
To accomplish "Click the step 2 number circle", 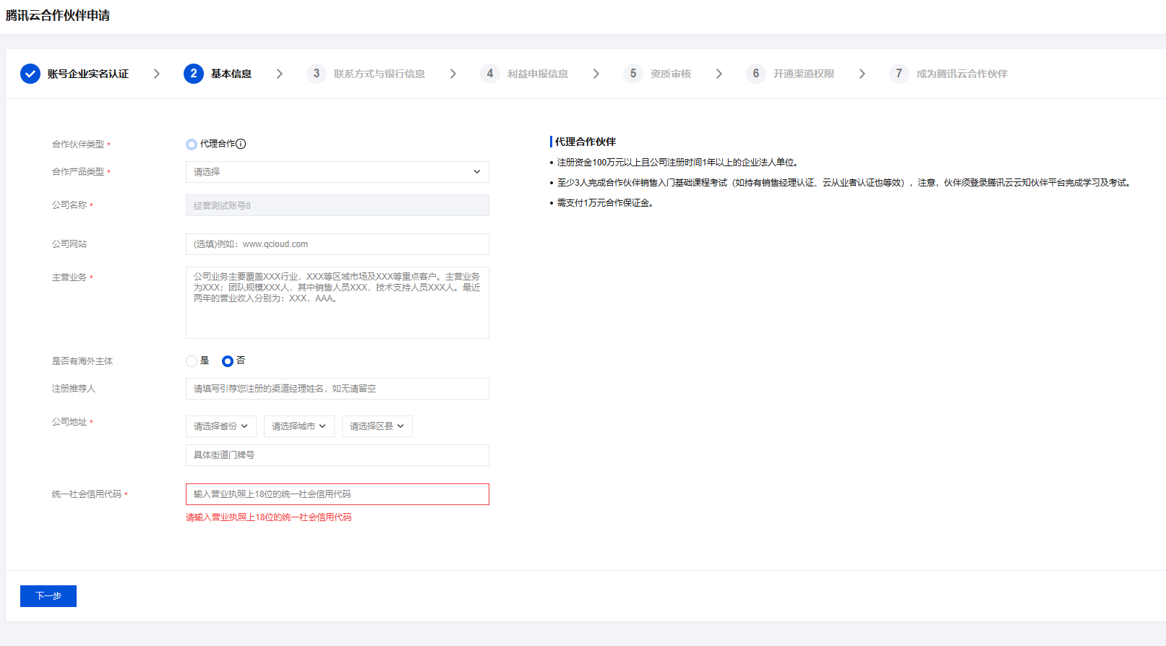I will coord(194,74).
